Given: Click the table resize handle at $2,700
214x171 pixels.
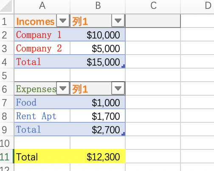Looking at the screenshot, I should [x=123, y=134].
